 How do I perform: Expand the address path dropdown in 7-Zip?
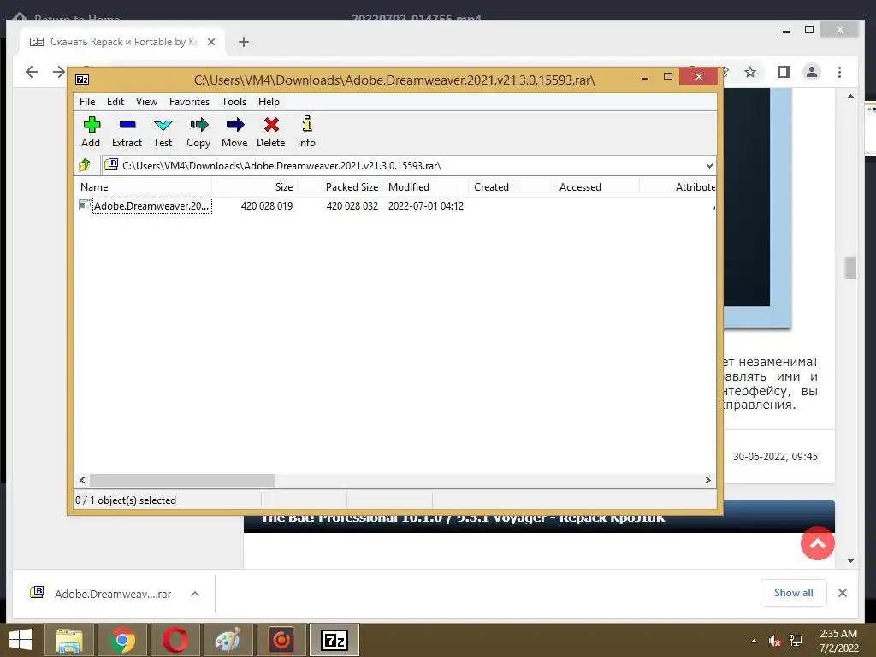(709, 165)
